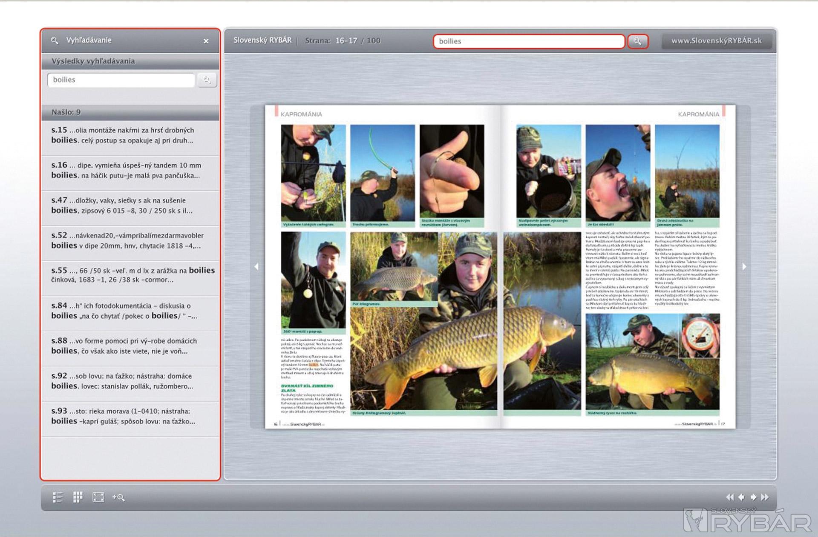Jump to first page with double-left arrow
Screen dimensions: 818x537
730,497
